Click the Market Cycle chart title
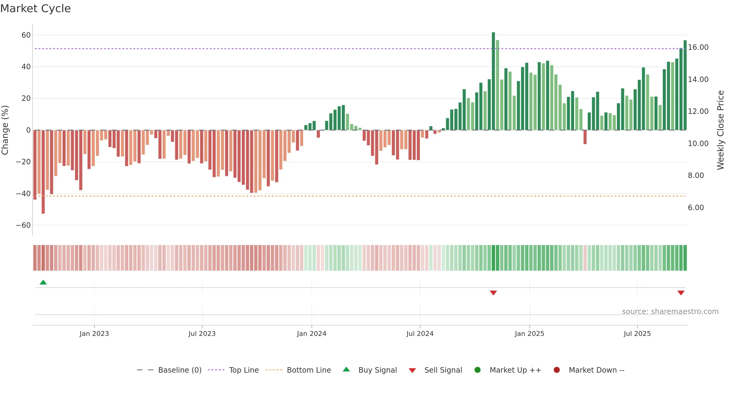Viewport: 729px width, 410px height. point(36,9)
